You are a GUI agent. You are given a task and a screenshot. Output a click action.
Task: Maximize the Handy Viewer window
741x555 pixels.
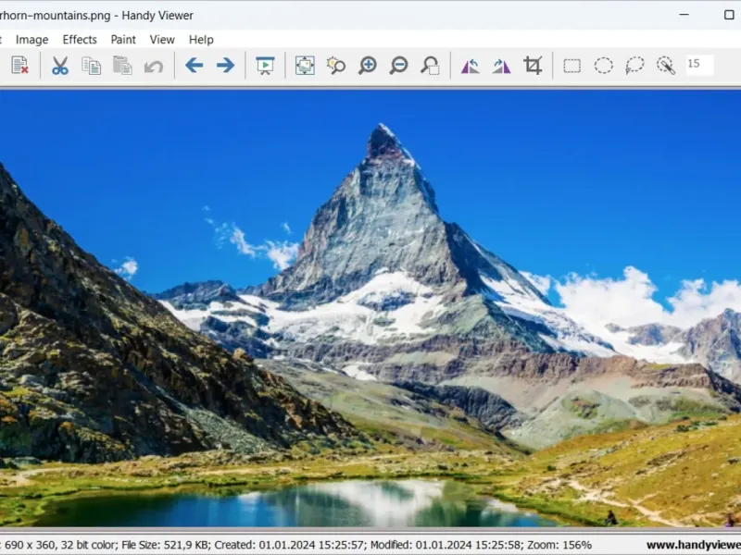pyautogui.click(x=729, y=15)
